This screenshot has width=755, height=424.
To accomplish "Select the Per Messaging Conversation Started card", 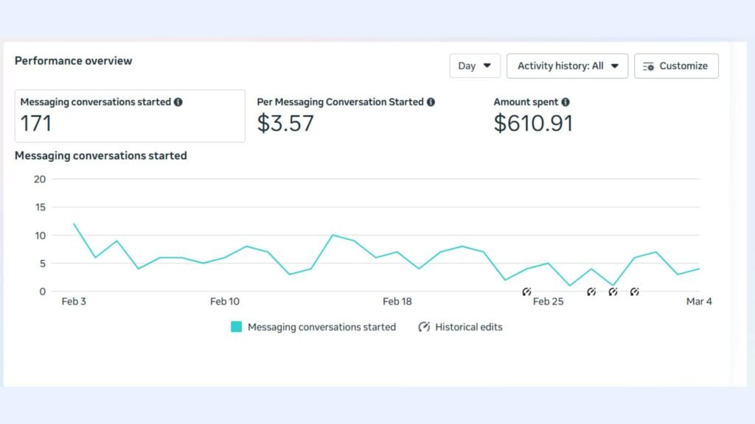I will [x=345, y=116].
